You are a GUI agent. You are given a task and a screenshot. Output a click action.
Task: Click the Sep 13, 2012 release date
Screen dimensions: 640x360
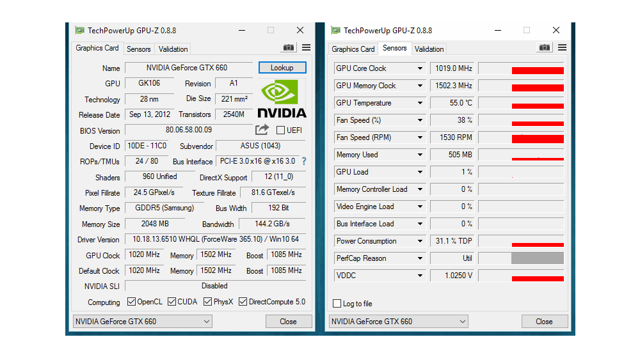click(x=149, y=114)
